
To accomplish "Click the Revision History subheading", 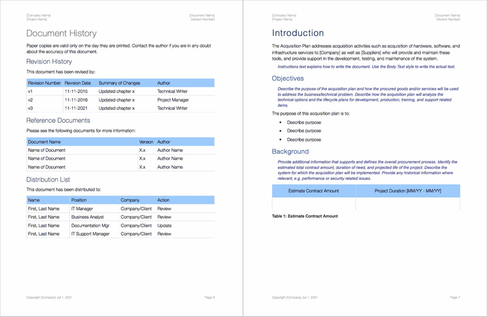I will click(x=49, y=61).
